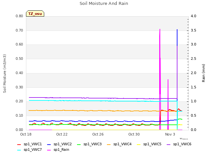Click the 2.0 rain axis value
208x156 pixels.
coord(193,73)
